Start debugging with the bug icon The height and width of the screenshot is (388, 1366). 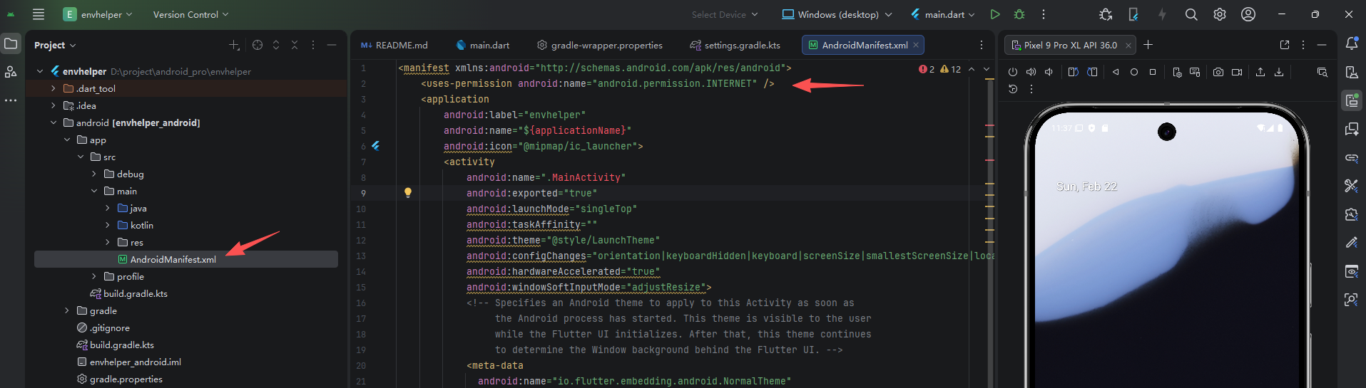click(1019, 14)
